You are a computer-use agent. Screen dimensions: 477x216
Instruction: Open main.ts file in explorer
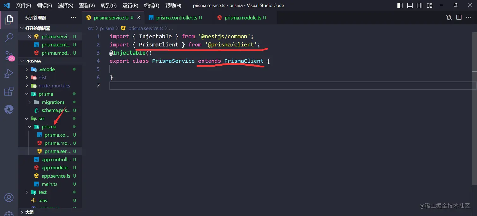tap(50, 184)
